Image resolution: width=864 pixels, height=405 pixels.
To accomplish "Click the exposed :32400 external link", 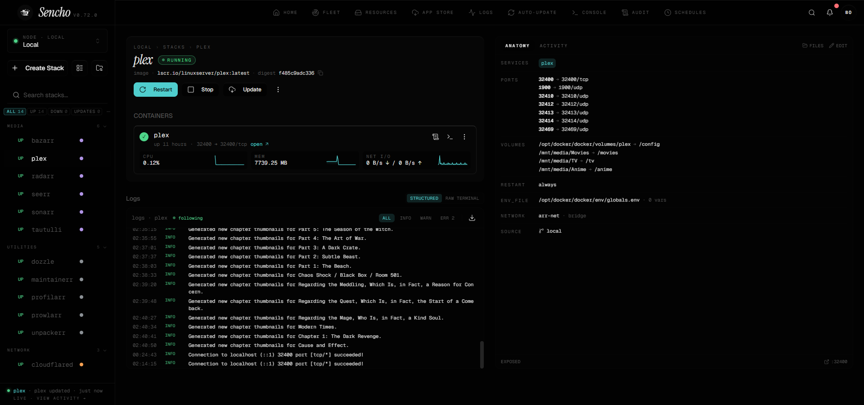I will (x=836, y=362).
